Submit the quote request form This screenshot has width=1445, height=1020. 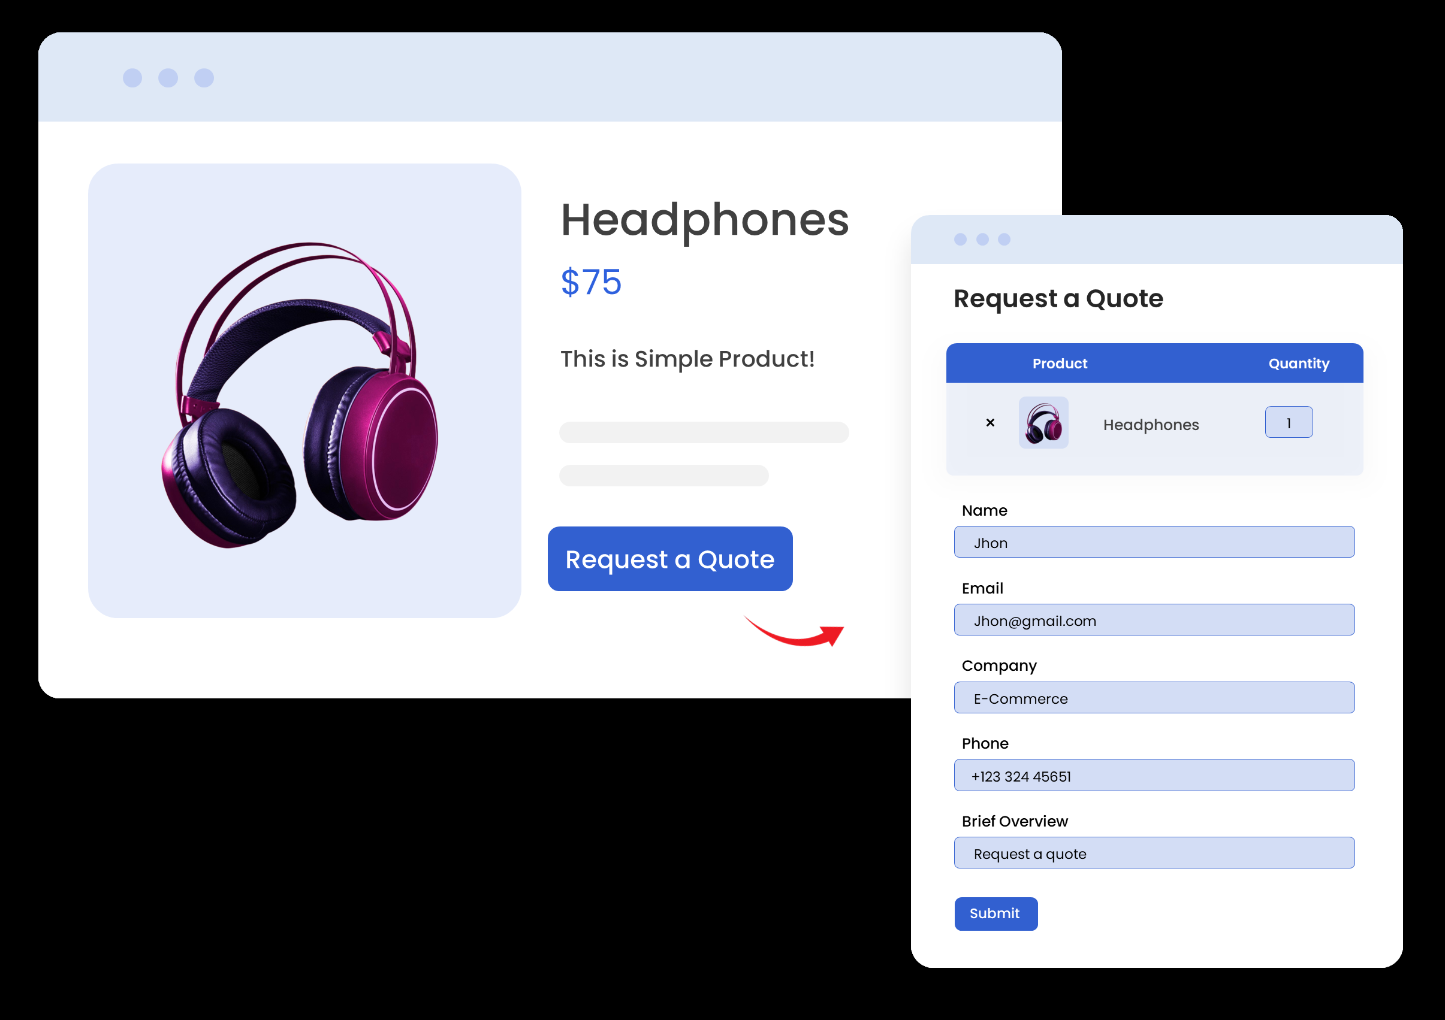click(995, 913)
